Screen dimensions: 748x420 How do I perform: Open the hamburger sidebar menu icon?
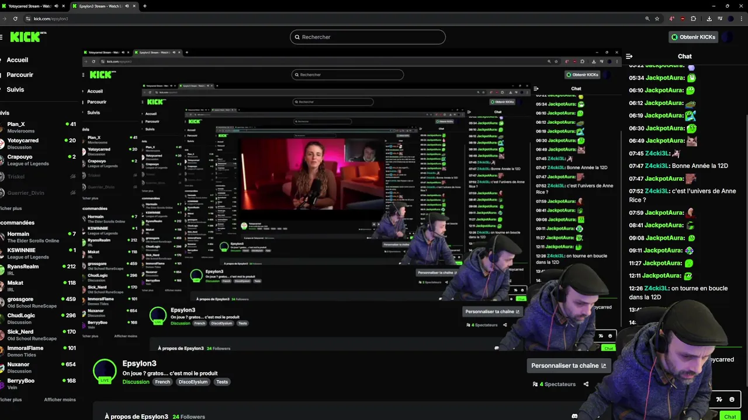pyautogui.click(x=1, y=37)
